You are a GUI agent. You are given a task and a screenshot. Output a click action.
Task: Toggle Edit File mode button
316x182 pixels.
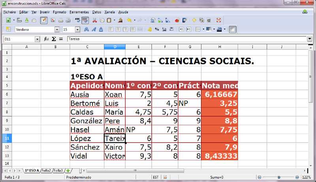tap(43, 20)
